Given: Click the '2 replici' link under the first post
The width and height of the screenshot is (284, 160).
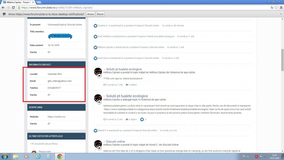Looking at the screenshot, I should pyautogui.click(x=132, y=85).
